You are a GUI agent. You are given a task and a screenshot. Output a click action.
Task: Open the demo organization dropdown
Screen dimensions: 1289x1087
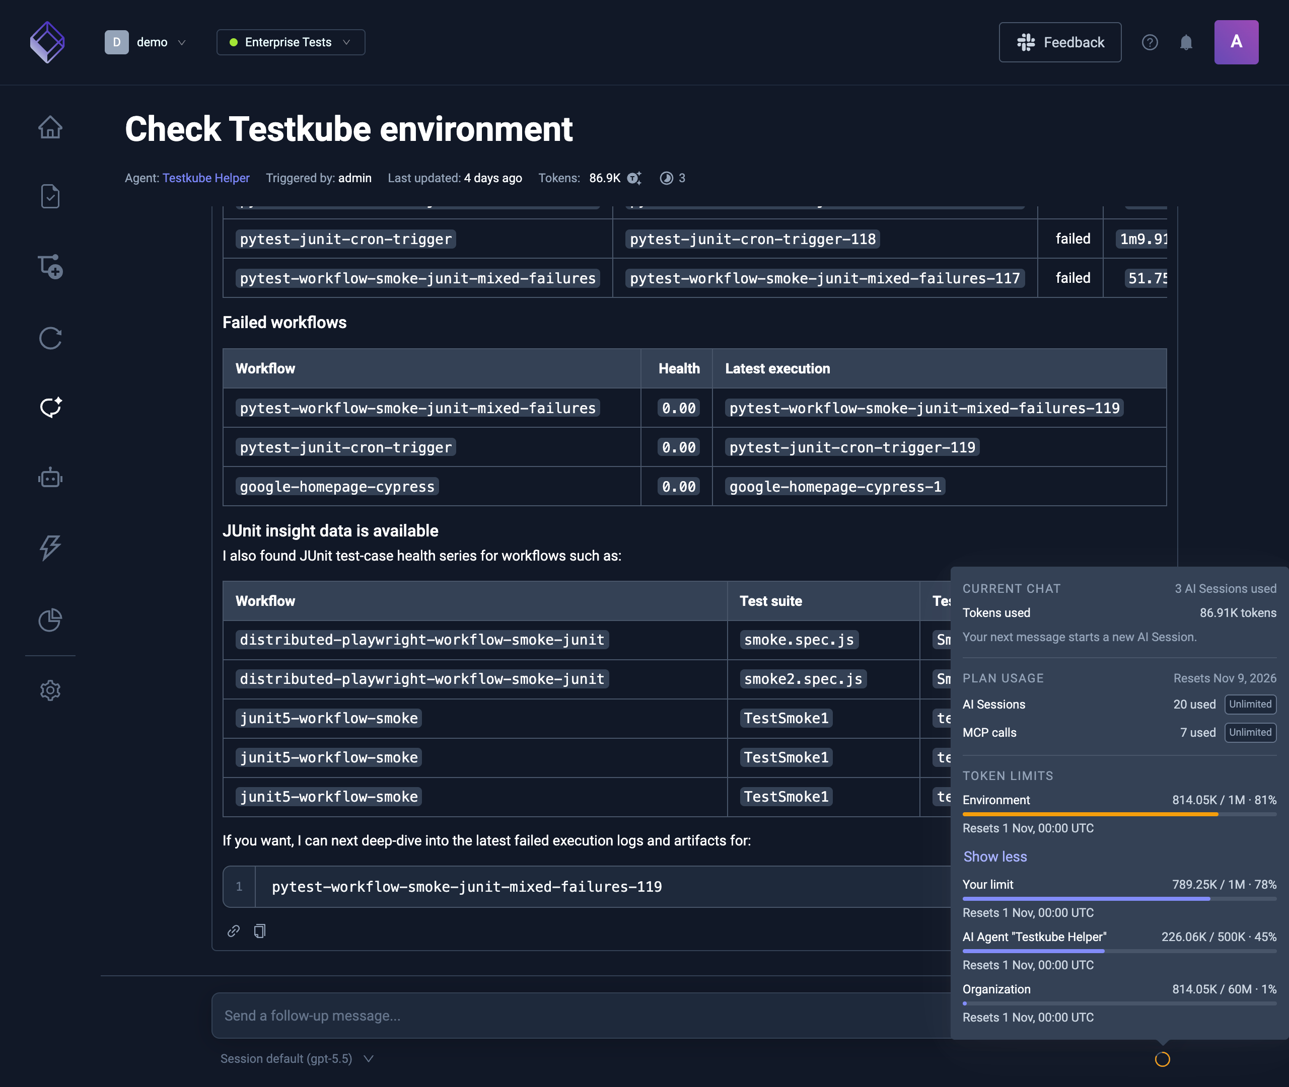coord(146,42)
